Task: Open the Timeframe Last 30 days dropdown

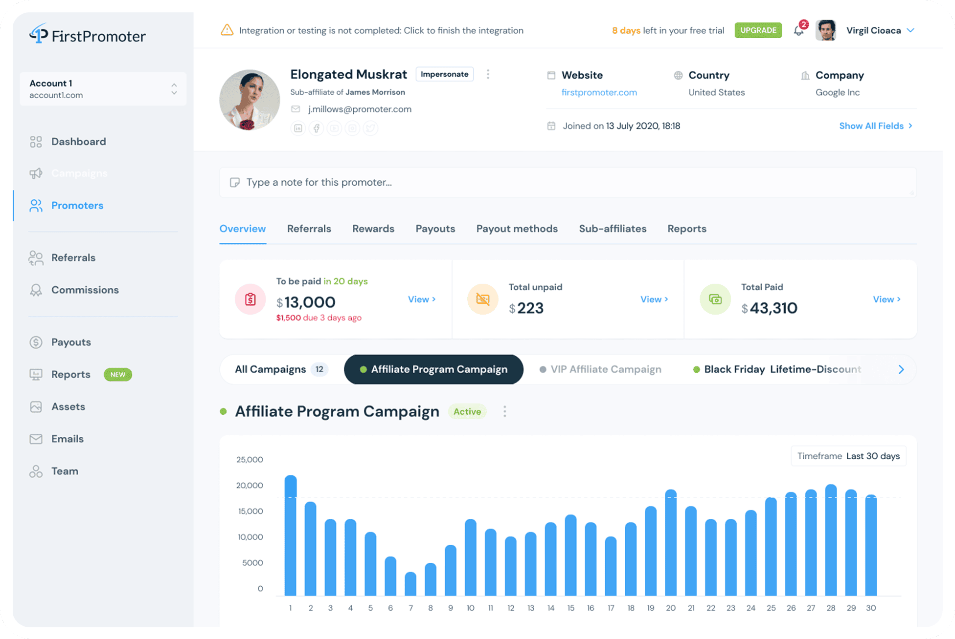Action: coord(848,456)
